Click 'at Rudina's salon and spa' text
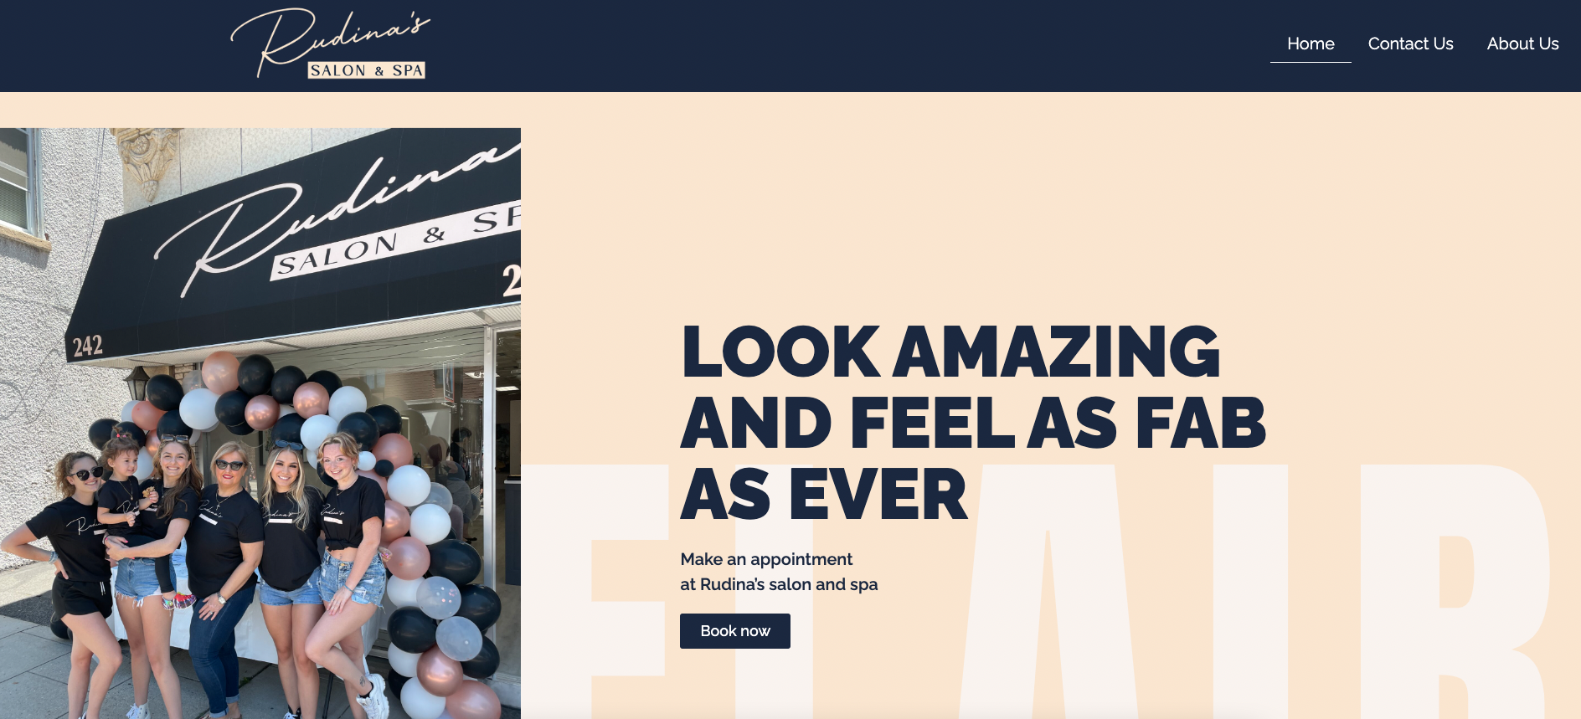This screenshot has height=719, width=1581. 779,584
